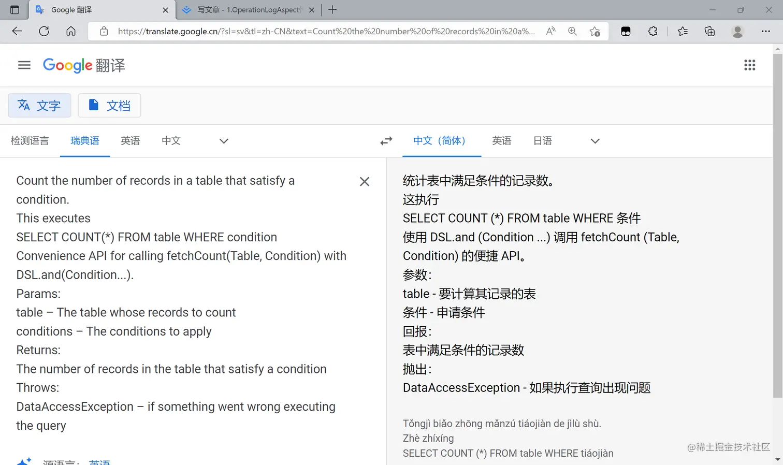Open the browser profile avatar
Screen dimensions: 783x465
(x=737, y=31)
